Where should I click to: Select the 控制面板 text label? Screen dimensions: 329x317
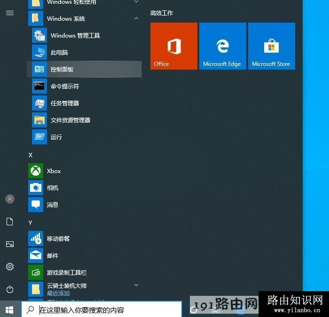point(62,69)
